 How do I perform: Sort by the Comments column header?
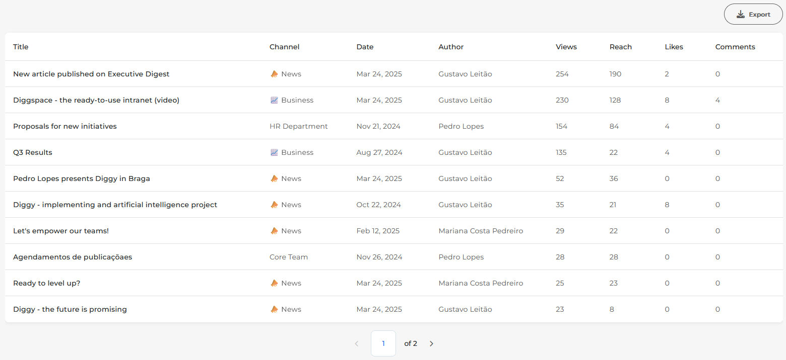(735, 47)
